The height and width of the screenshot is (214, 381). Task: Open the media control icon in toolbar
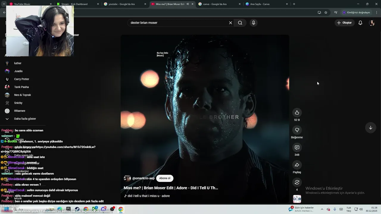pos(336,12)
